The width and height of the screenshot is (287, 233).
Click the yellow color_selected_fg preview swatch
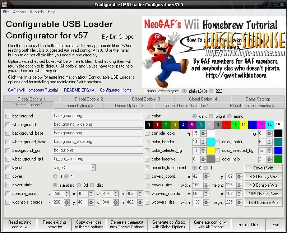coord(211,150)
